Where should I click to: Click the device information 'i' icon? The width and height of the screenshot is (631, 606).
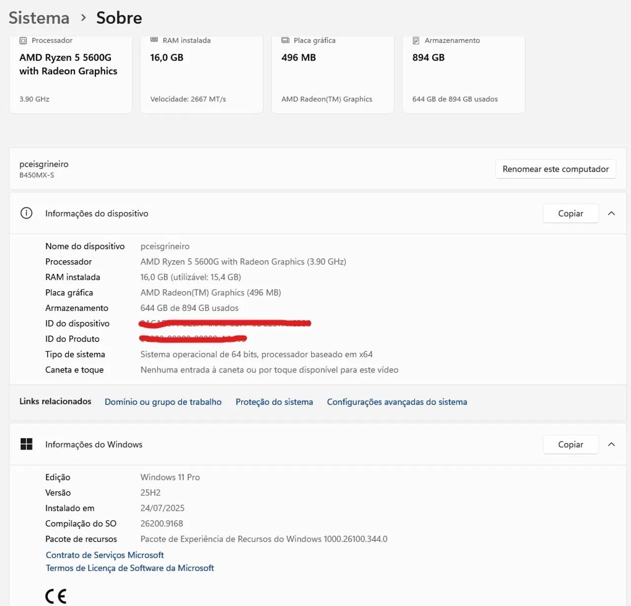(26, 213)
